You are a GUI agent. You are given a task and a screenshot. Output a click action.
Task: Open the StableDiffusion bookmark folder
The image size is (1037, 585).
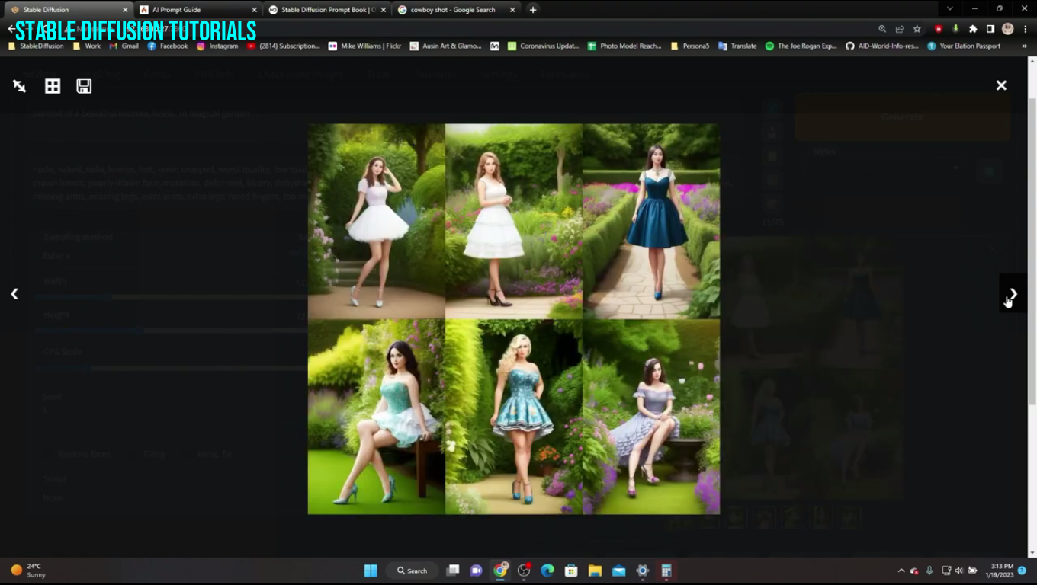tap(36, 46)
